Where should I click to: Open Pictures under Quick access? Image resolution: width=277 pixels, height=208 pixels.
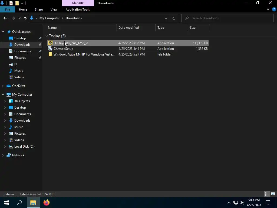pos(20,58)
